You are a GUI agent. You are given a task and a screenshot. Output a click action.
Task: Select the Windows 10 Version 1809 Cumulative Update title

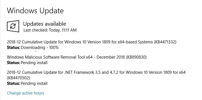pos(92,42)
